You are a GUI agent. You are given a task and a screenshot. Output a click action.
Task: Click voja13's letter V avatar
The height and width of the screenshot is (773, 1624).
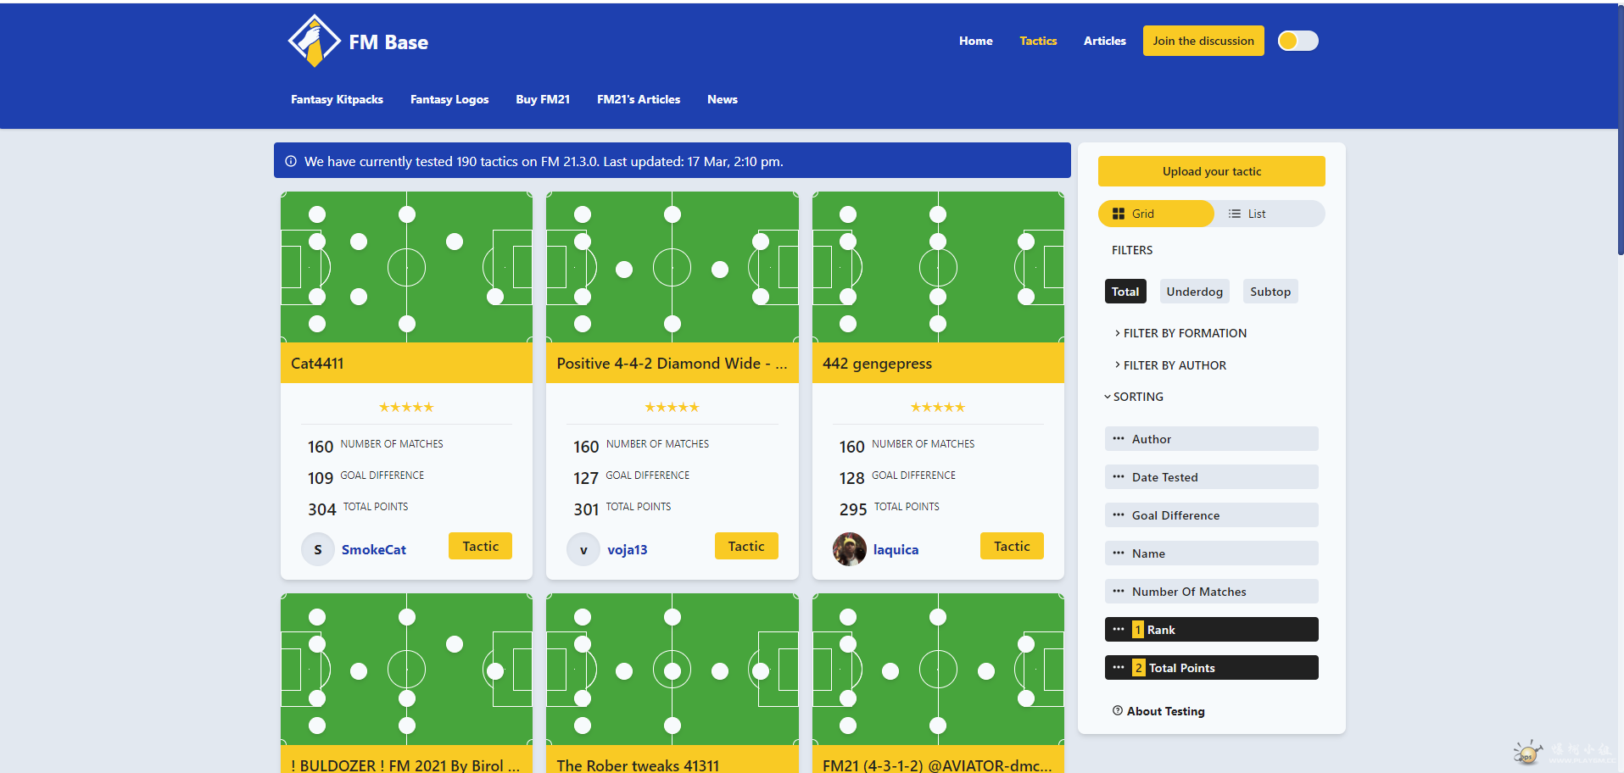(x=583, y=549)
